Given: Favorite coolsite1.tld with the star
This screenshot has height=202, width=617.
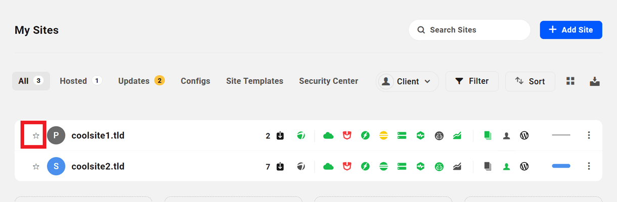Looking at the screenshot, I should tap(36, 135).
